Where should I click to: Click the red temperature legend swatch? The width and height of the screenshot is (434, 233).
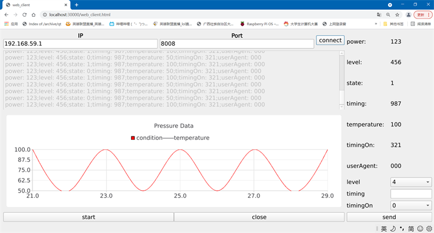(133, 138)
